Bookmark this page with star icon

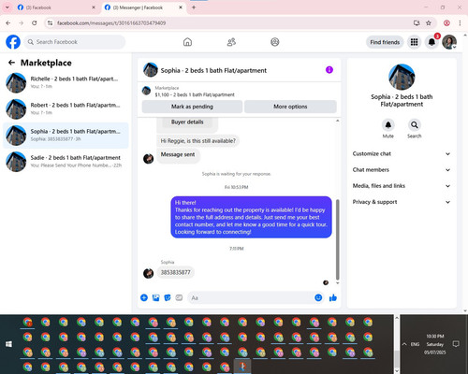429,23
